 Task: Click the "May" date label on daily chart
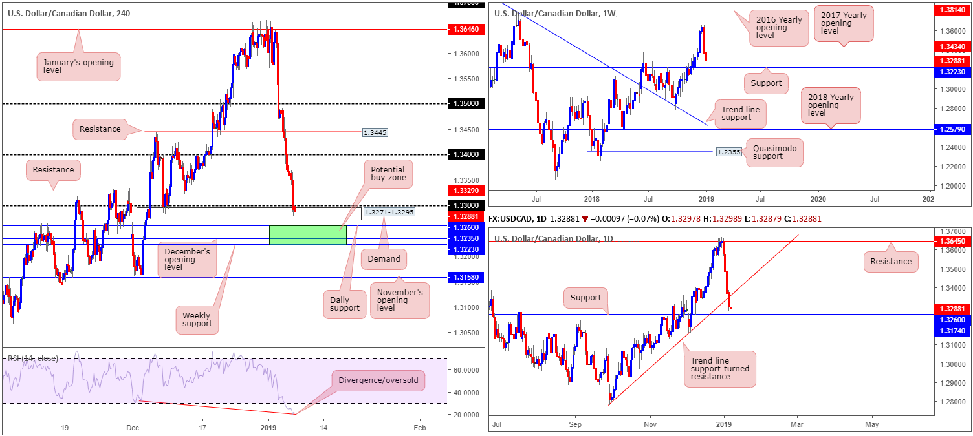[872, 424]
